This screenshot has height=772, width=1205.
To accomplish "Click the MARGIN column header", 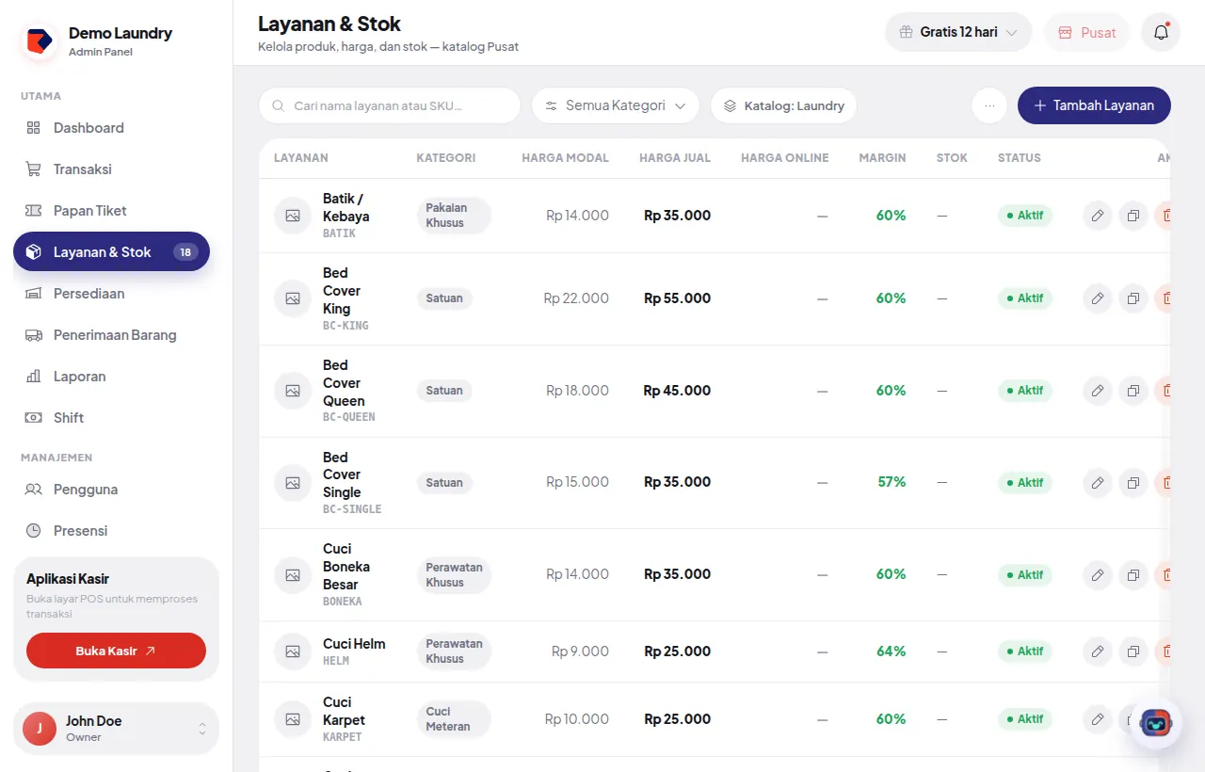I will pos(882,158).
